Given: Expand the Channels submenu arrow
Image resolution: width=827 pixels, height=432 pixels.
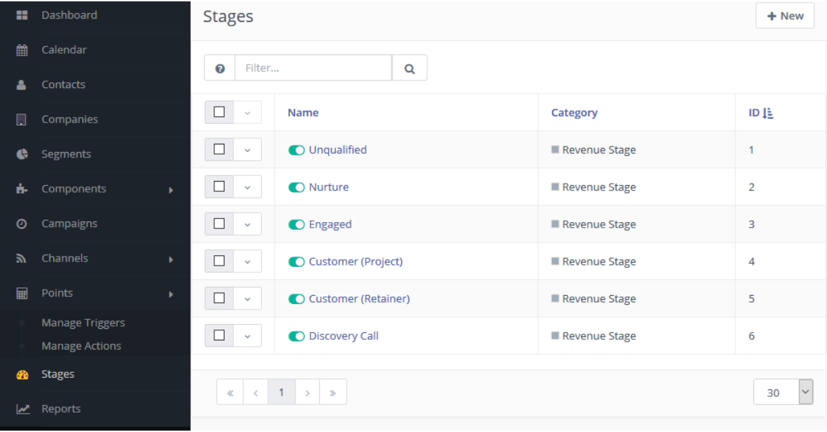Looking at the screenshot, I should tap(171, 259).
